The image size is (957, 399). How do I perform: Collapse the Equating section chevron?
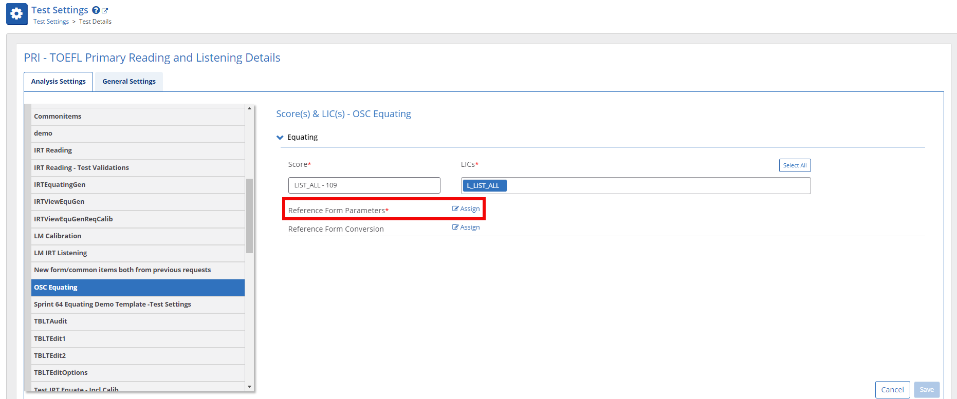point(280,138)
